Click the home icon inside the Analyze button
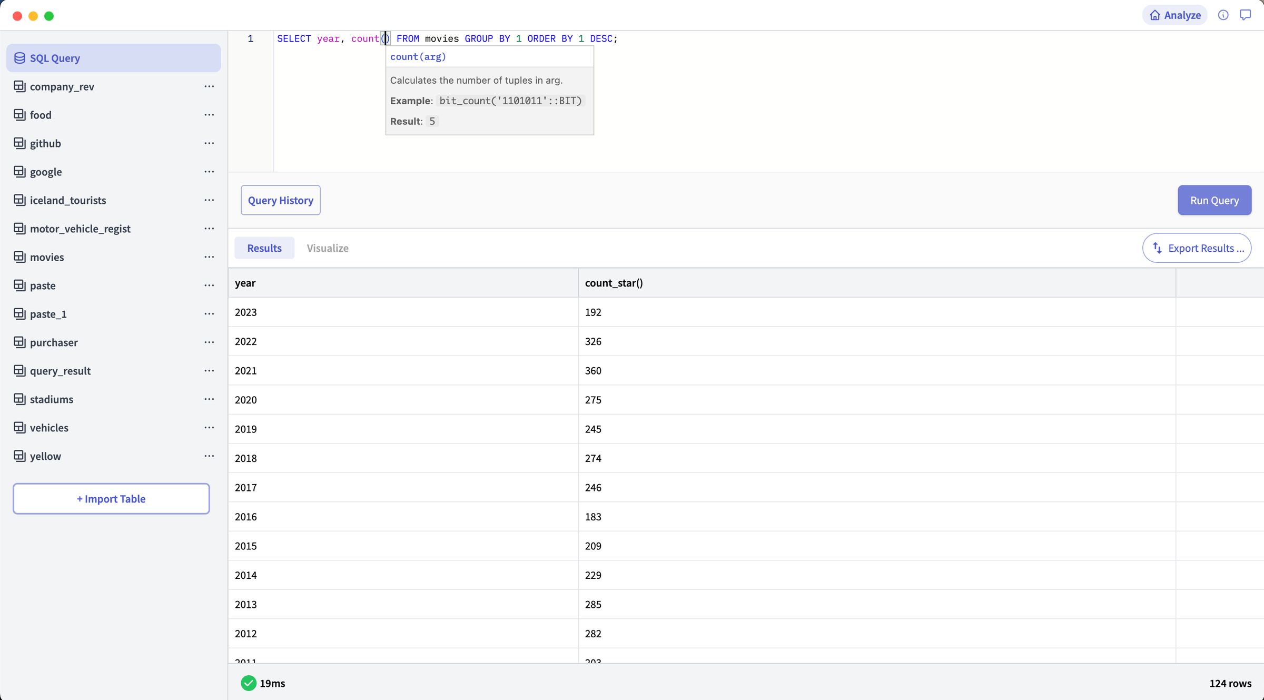This screenshot has width=1264, height=700. [x=1154, y=15]
